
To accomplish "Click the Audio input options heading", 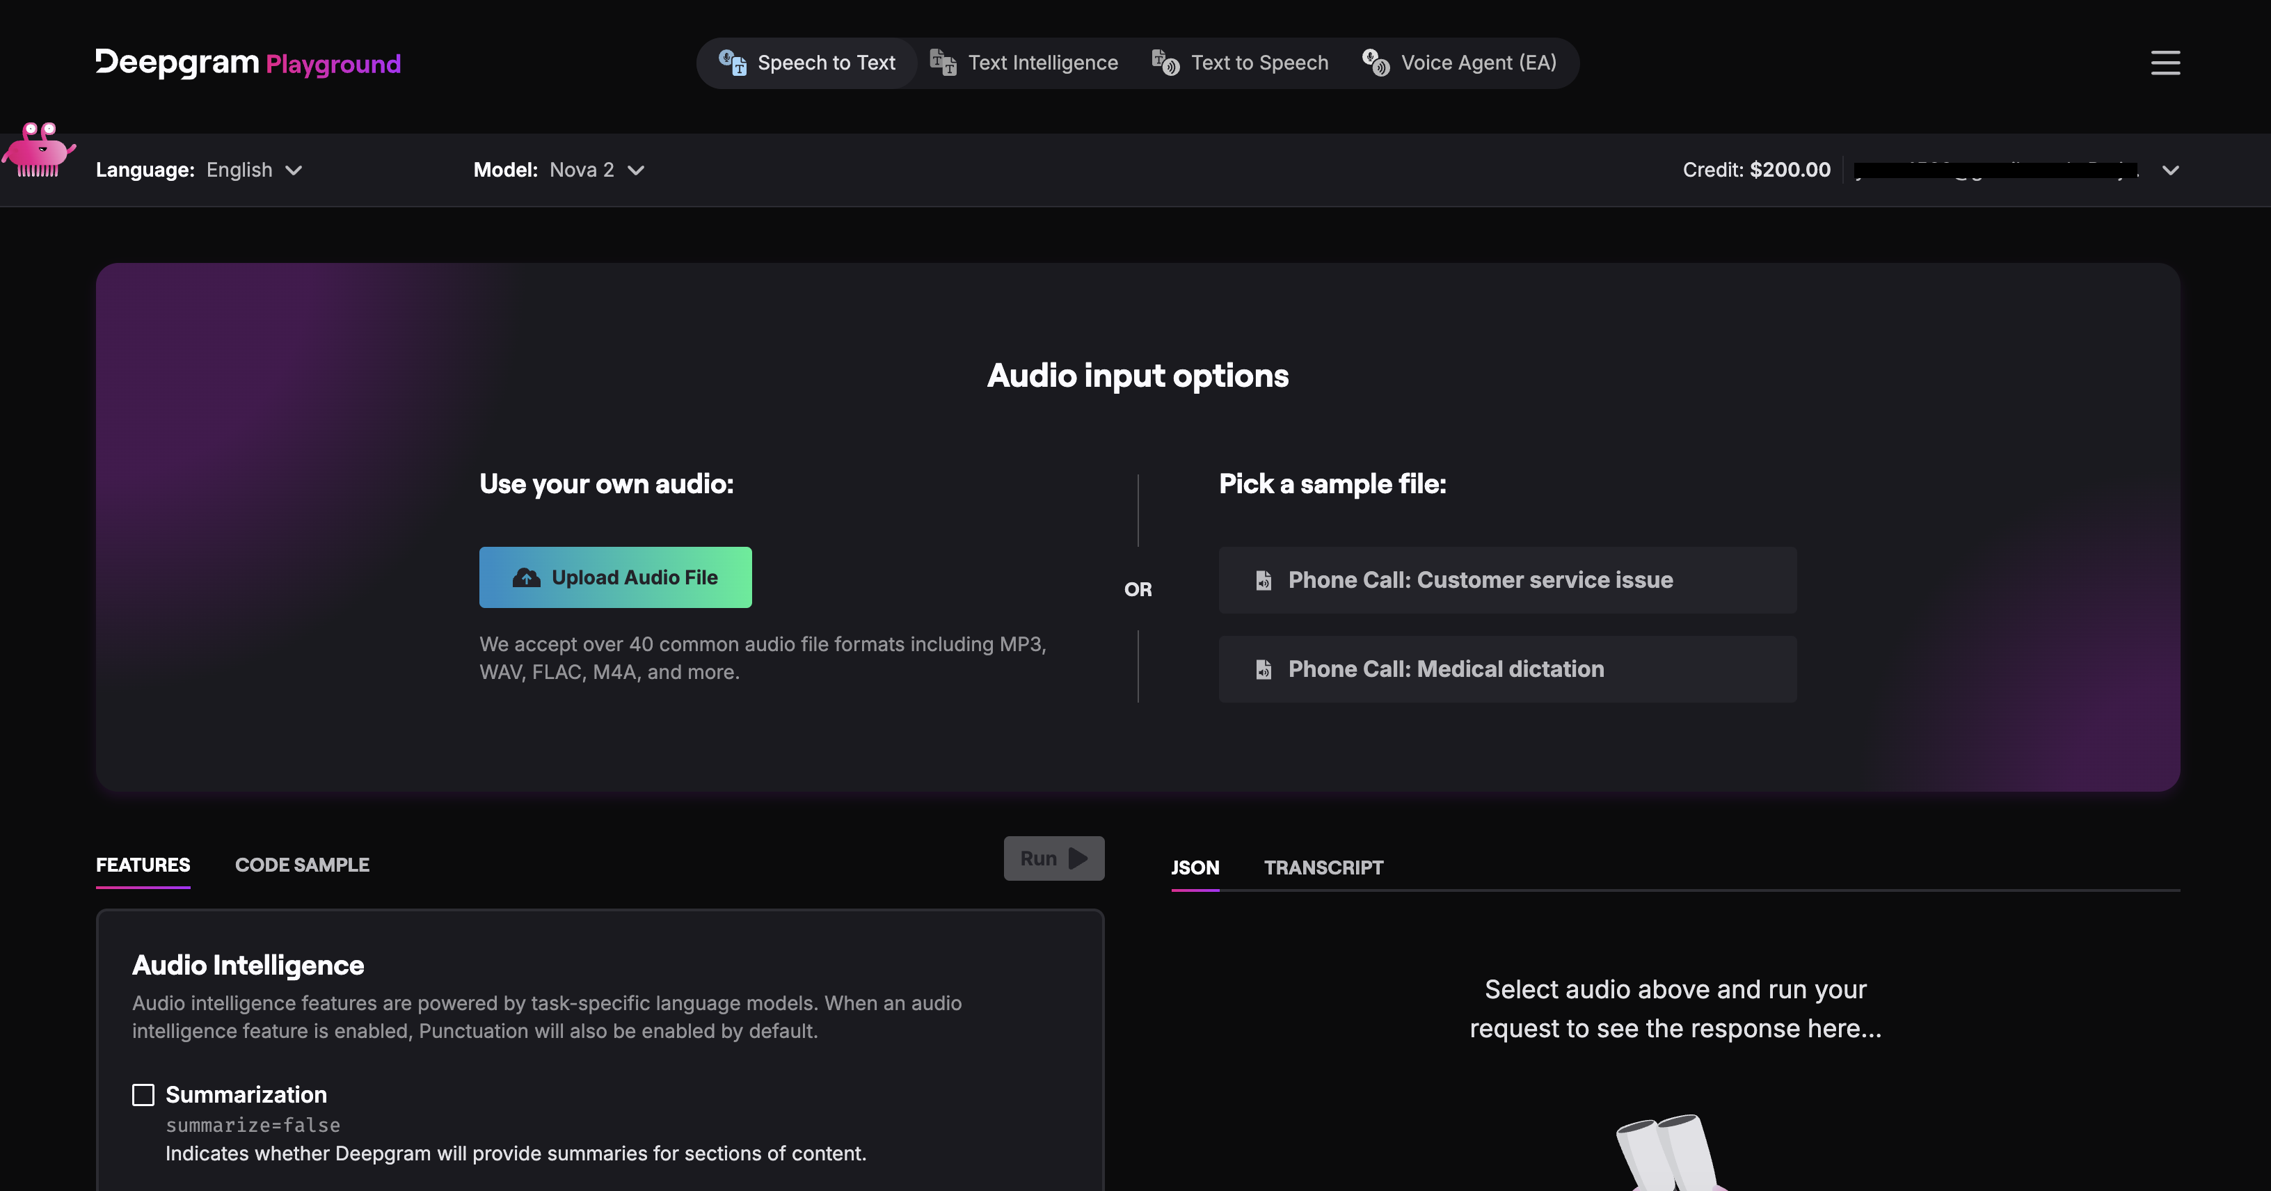I will coord(1138,376).
